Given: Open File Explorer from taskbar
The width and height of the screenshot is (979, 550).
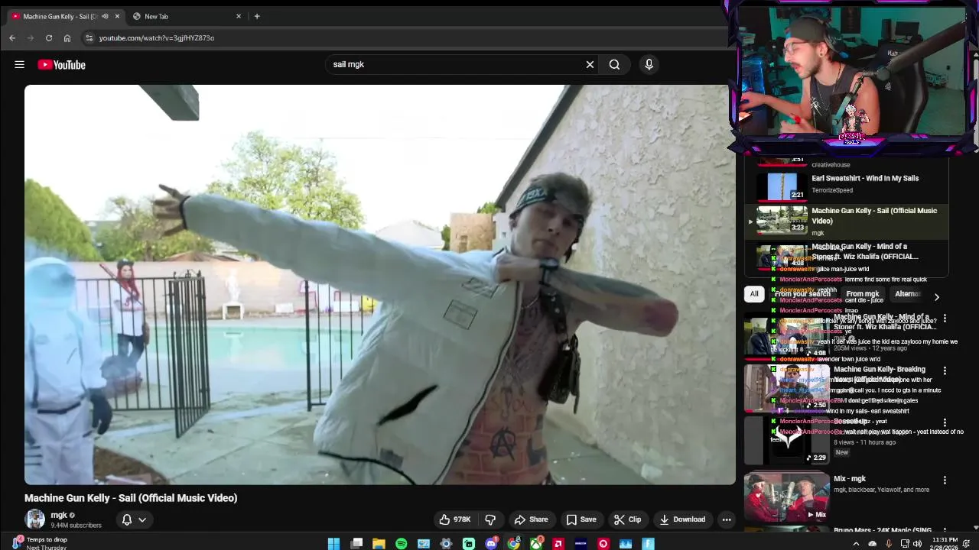Looking at the screenshot, I should [x=379, y=544].
